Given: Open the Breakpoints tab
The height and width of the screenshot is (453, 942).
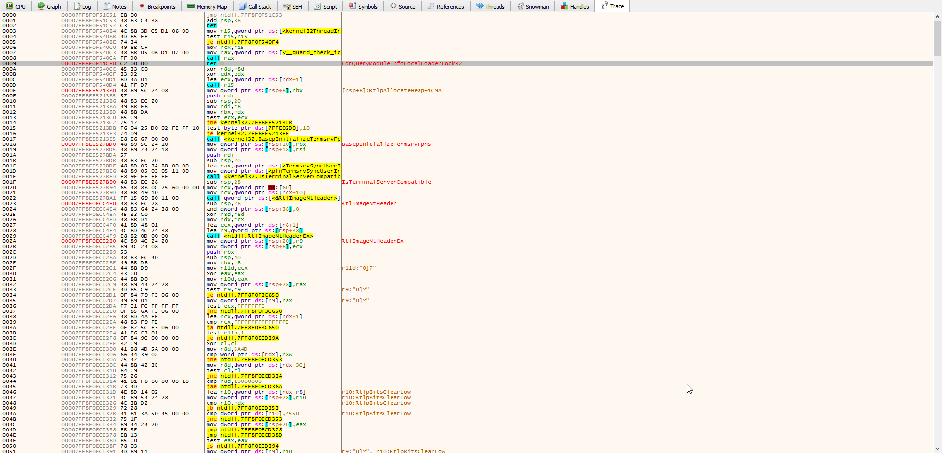Looking at the screenshot, I should pos(157,6).
